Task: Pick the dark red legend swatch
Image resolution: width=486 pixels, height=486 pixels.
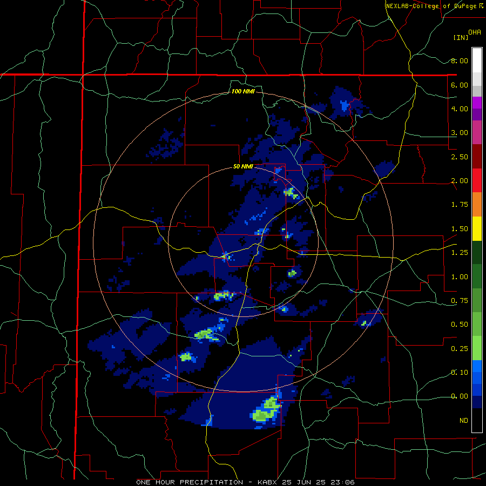Action: tap(477, 157)
